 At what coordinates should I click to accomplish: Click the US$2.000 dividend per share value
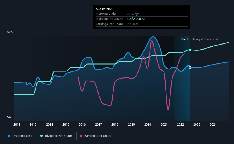pyautogui.click(x=134, y=19)
